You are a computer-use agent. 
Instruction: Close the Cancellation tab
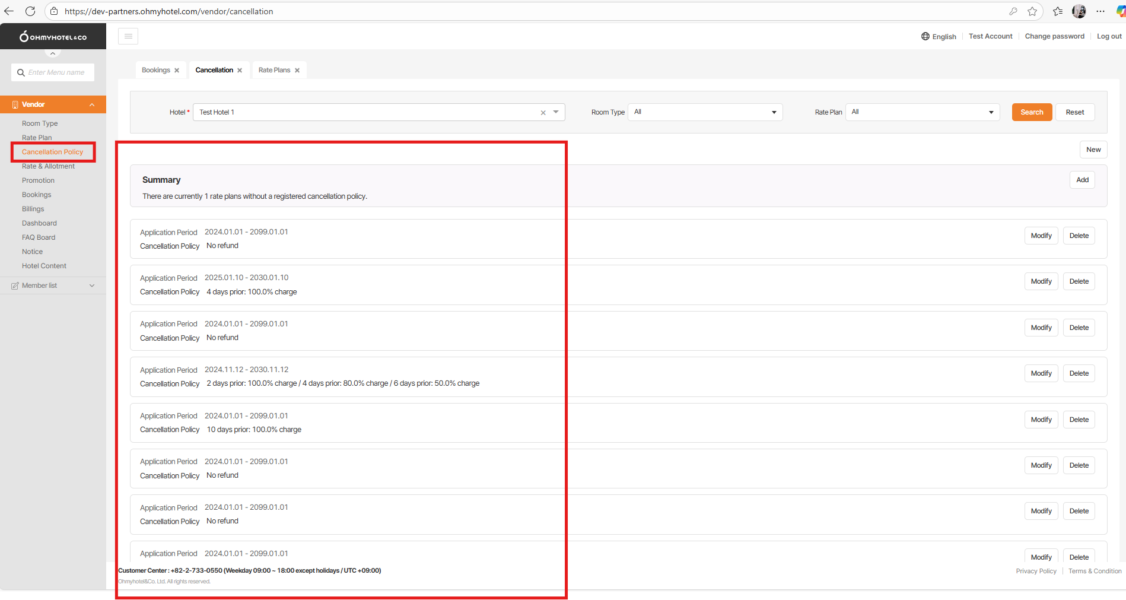[x=240, y=70]
